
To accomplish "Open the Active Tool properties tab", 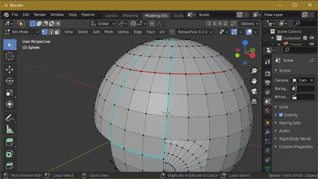I will pos(267,62).
